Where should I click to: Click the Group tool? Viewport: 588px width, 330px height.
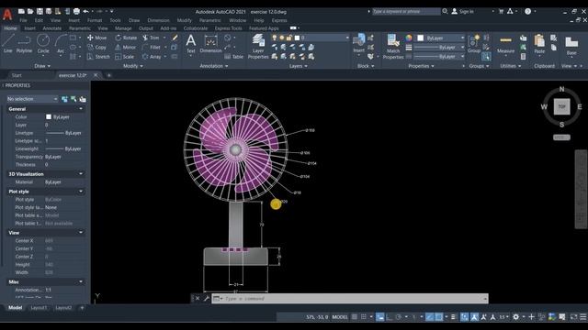click(x=474, y=43)
